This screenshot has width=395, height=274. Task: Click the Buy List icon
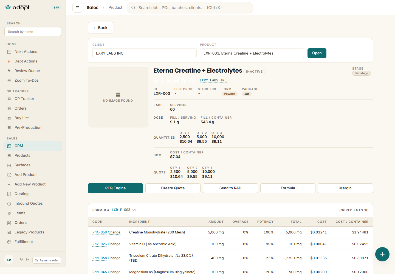tap(9, 118)
